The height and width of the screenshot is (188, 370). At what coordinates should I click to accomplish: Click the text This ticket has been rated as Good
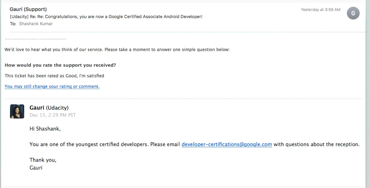point(54,76)
